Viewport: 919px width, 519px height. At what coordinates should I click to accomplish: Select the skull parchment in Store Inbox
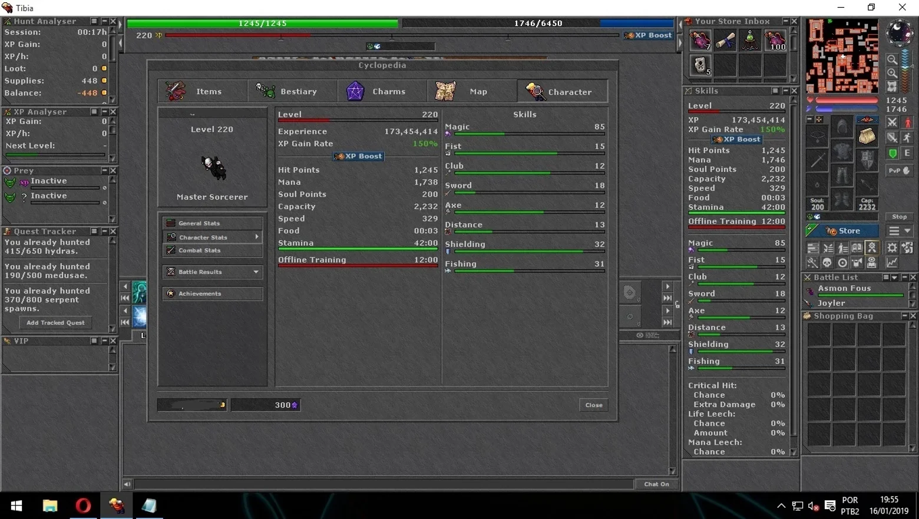[x=700, y=65]
